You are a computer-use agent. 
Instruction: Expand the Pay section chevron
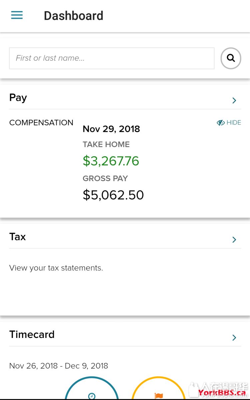pyautogui.click(x=234, y=100)
